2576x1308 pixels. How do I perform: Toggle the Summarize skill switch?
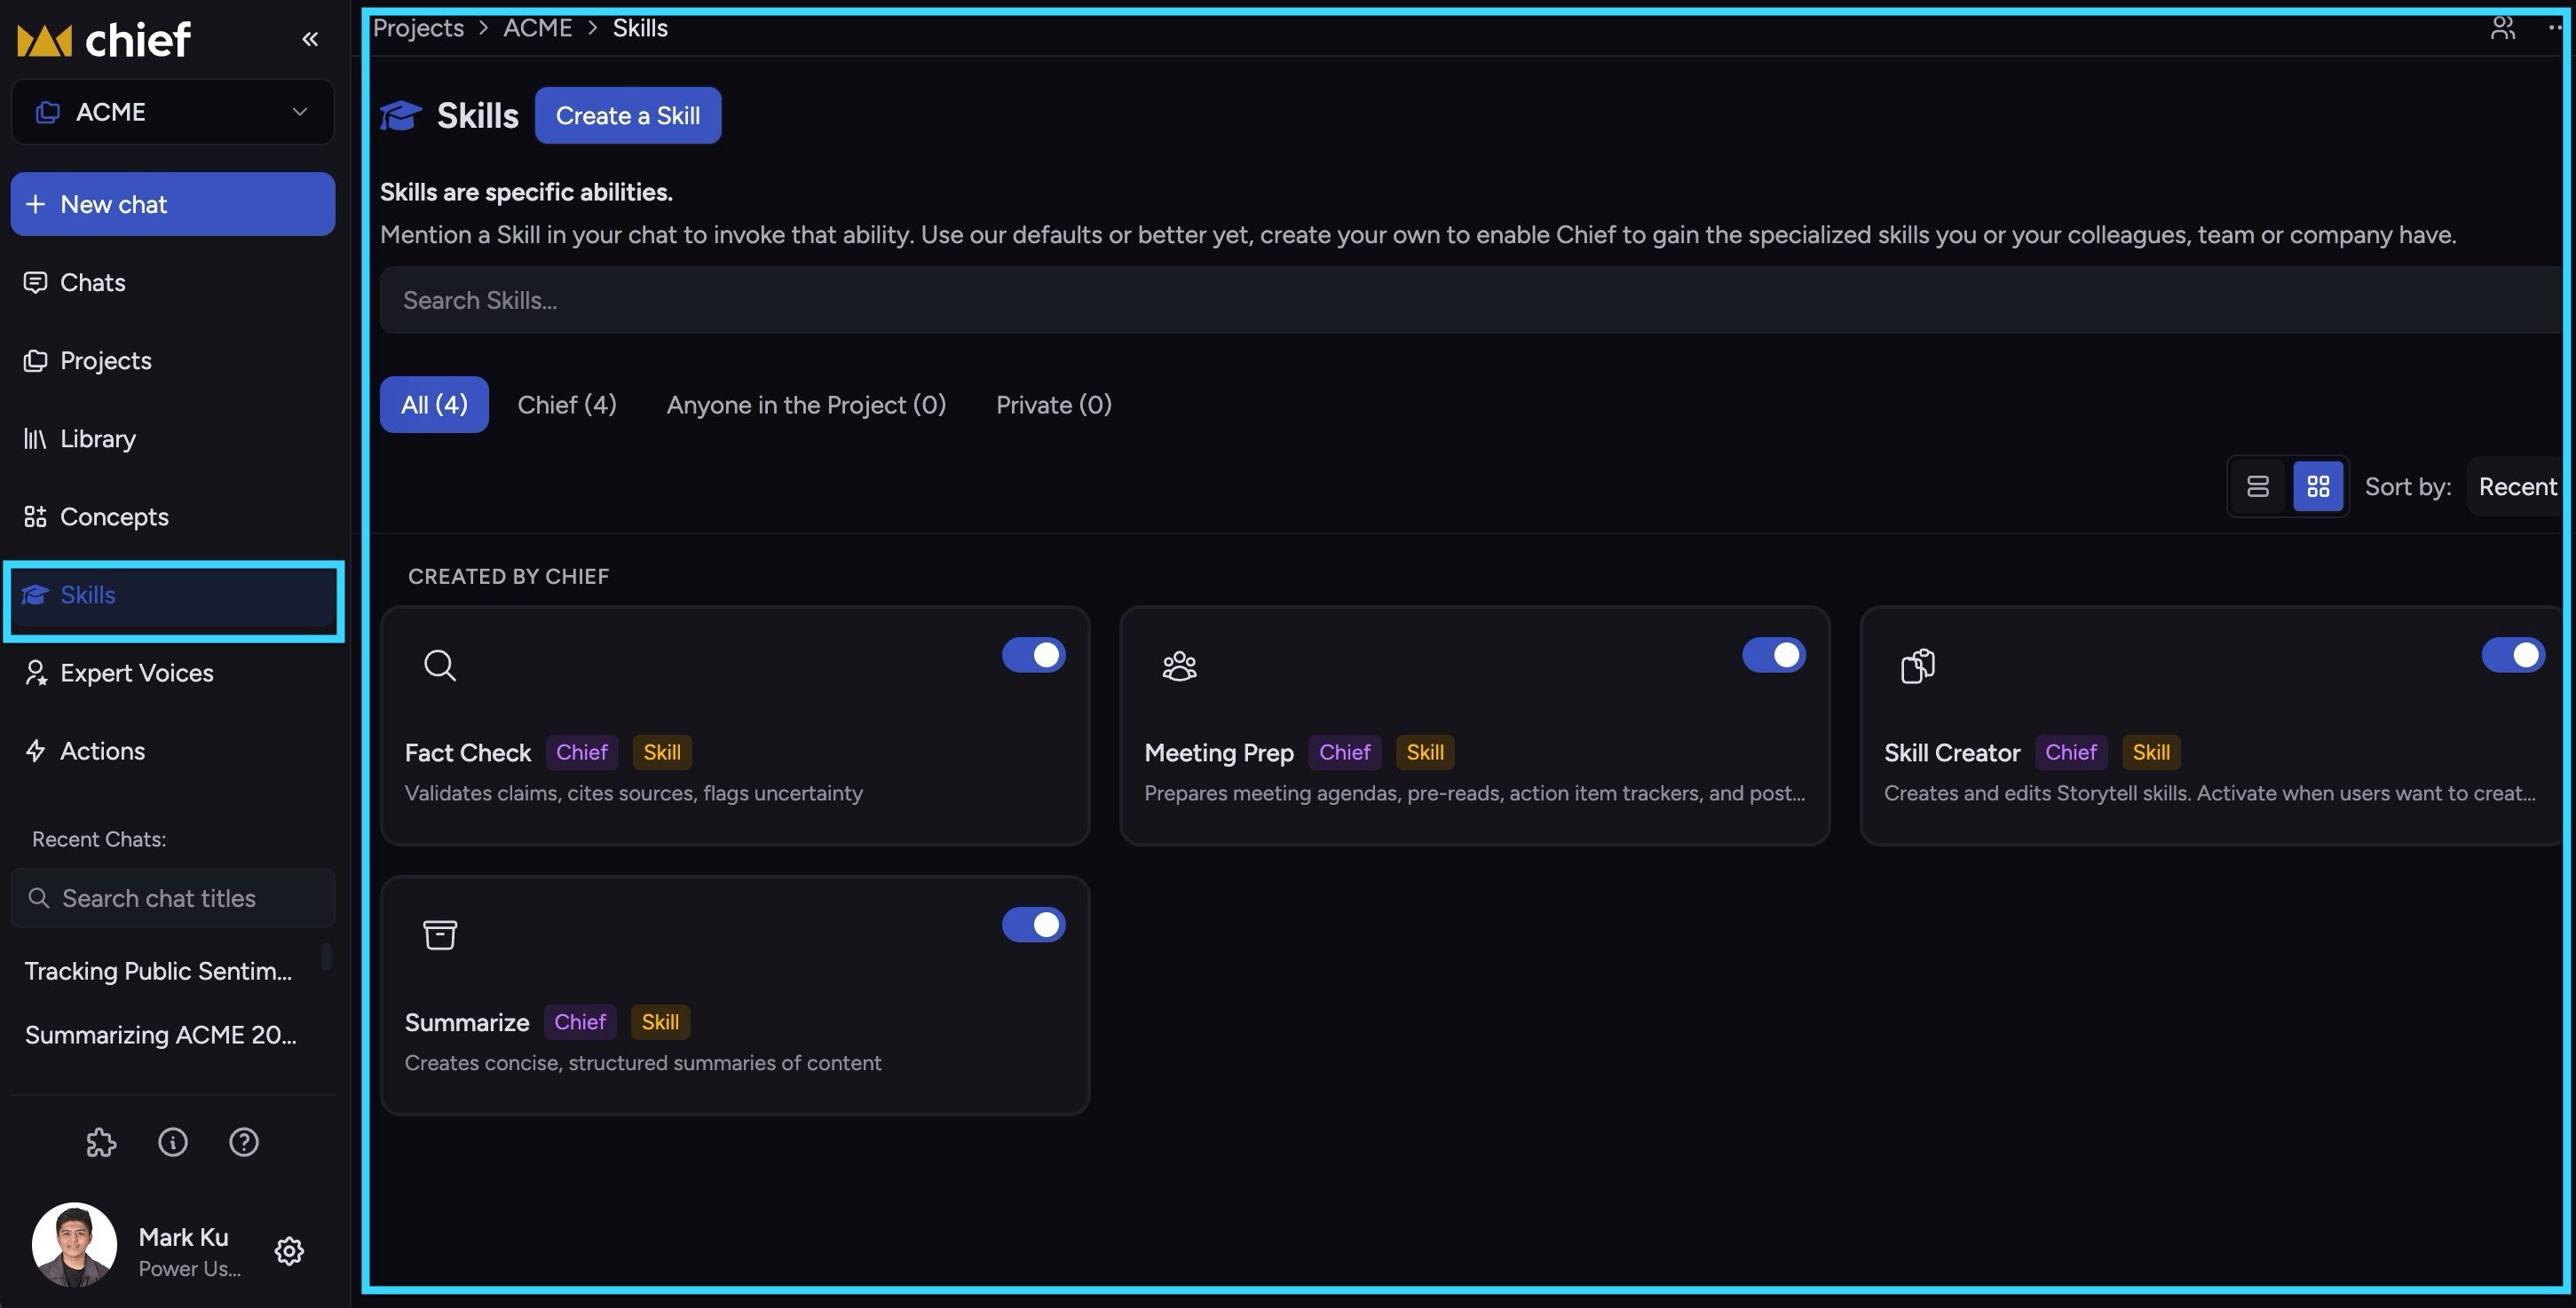pyautogui.click(x=1034, y=925)
